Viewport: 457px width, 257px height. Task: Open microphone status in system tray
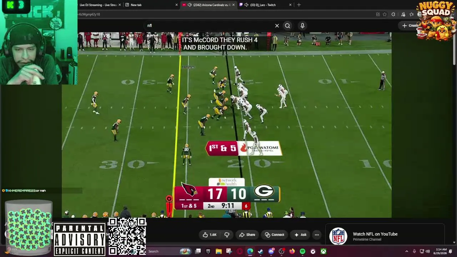pos(414,251)
